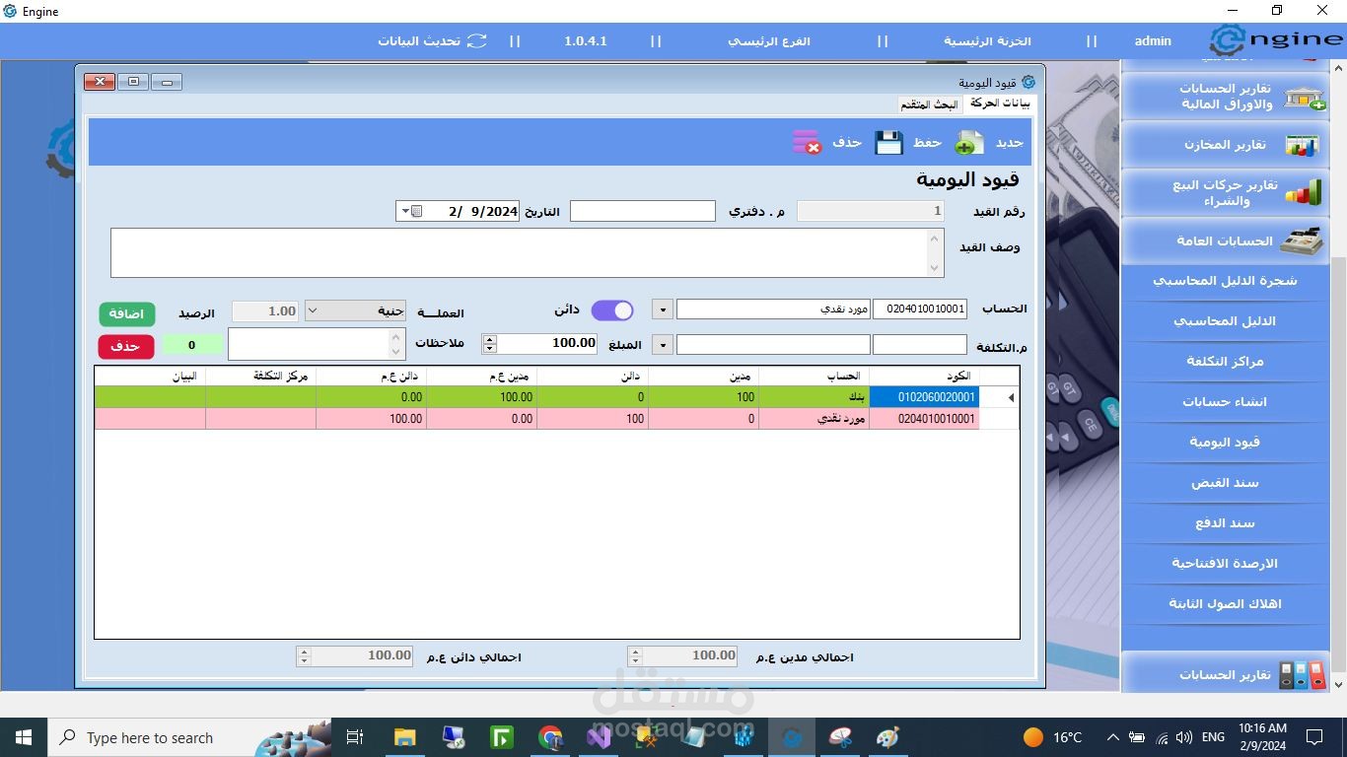The height and width of the screenshot is (757, 1347).
Task: Open تقارير حركات البيع والشراء section
Action: pyautogui.click(x=1226, y=192)
